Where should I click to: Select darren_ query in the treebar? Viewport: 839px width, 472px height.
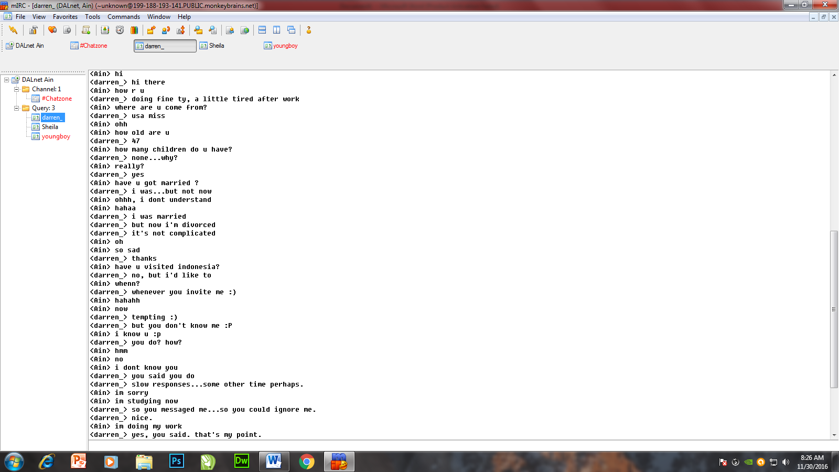coord(52,117)
